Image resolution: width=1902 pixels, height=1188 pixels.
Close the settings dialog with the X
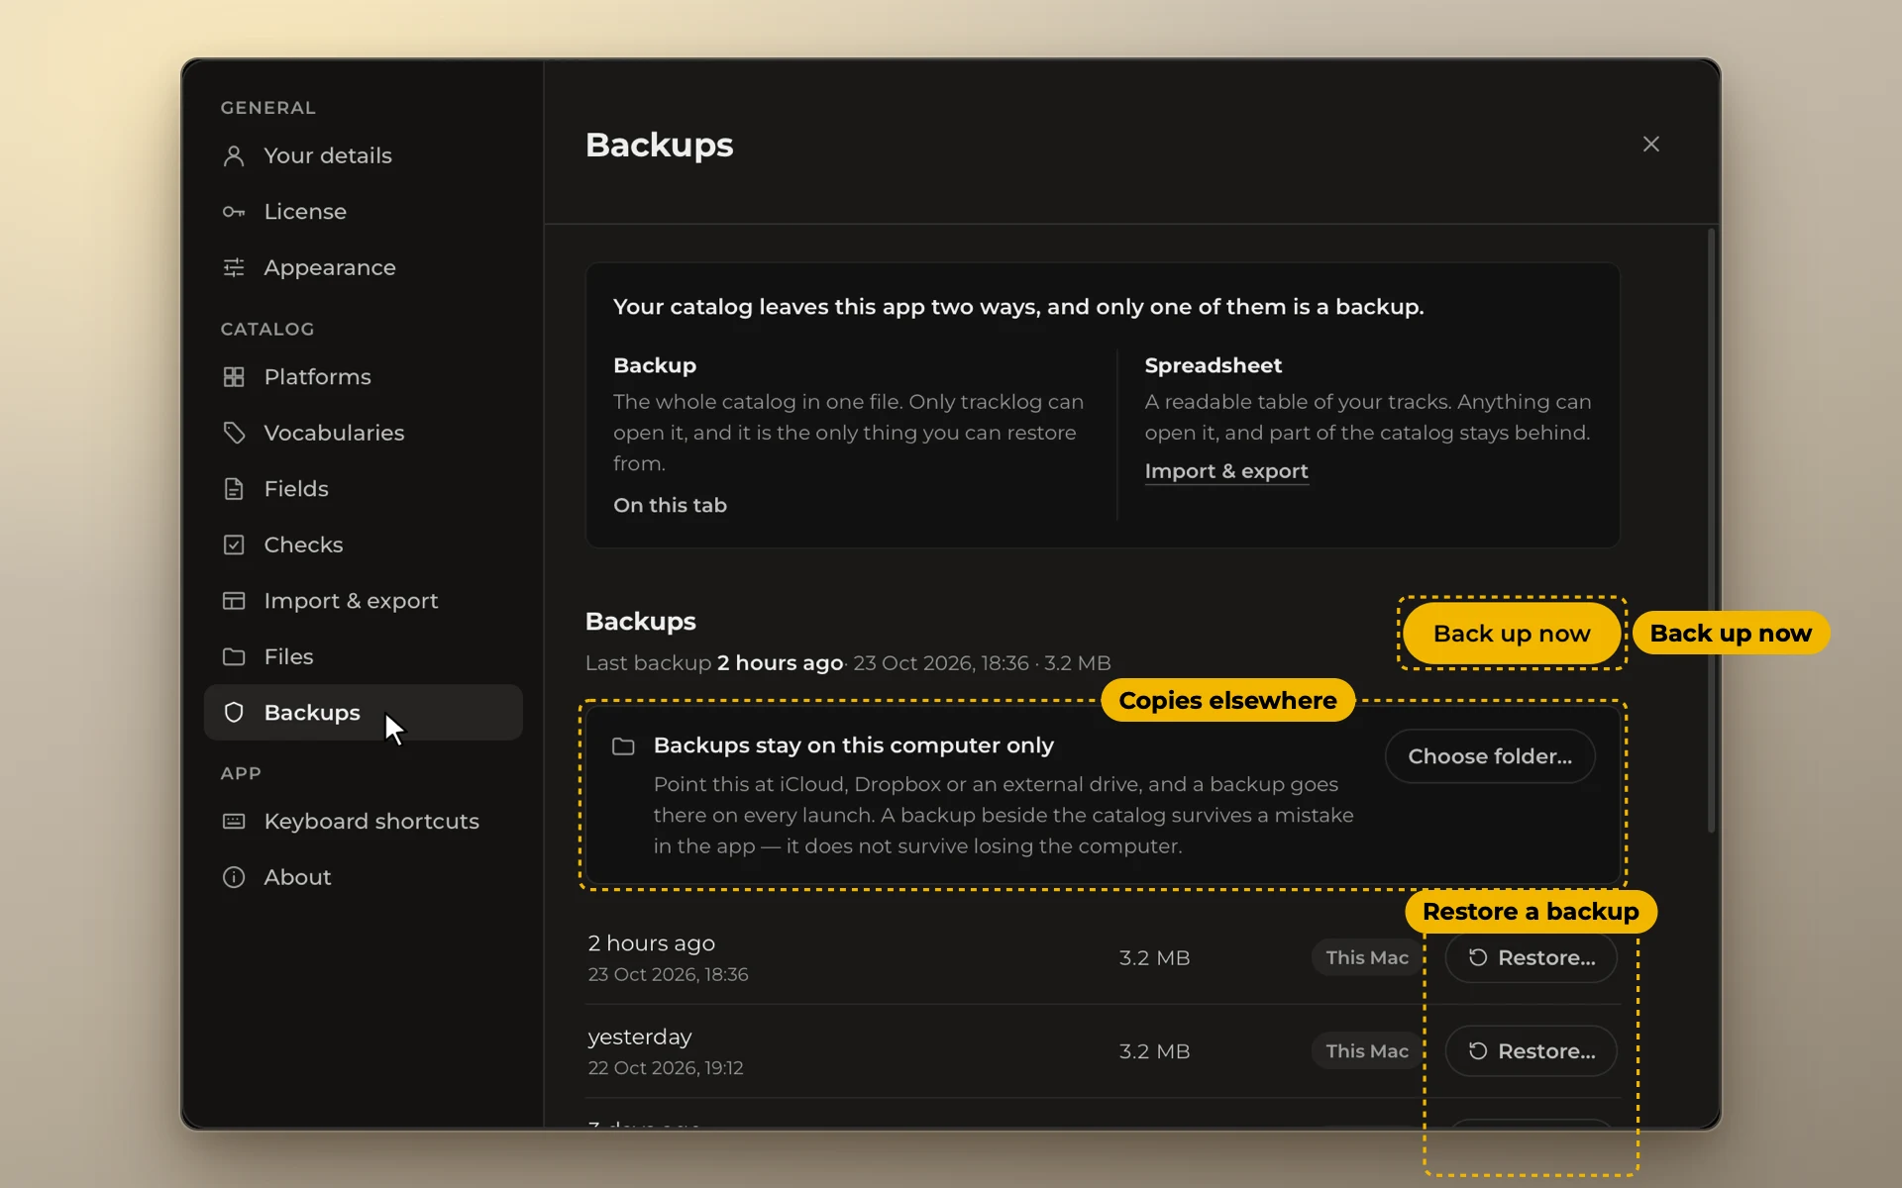pos(1650,145)
